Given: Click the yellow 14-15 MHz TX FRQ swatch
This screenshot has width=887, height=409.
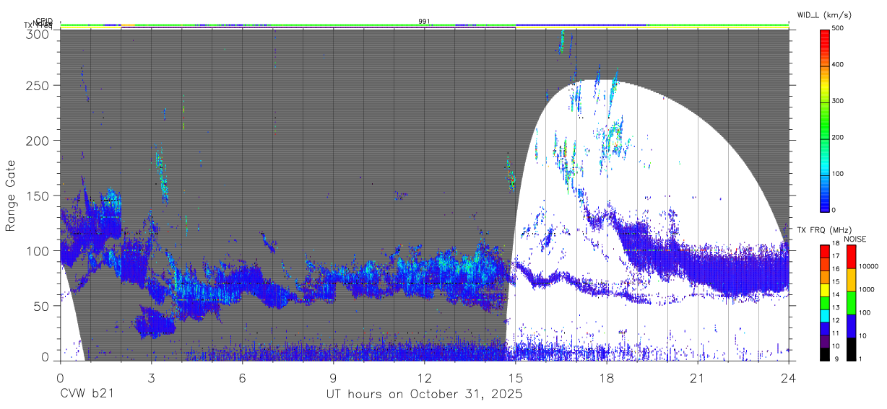Looking at the screenshot, I should click(x=824, y=289).
